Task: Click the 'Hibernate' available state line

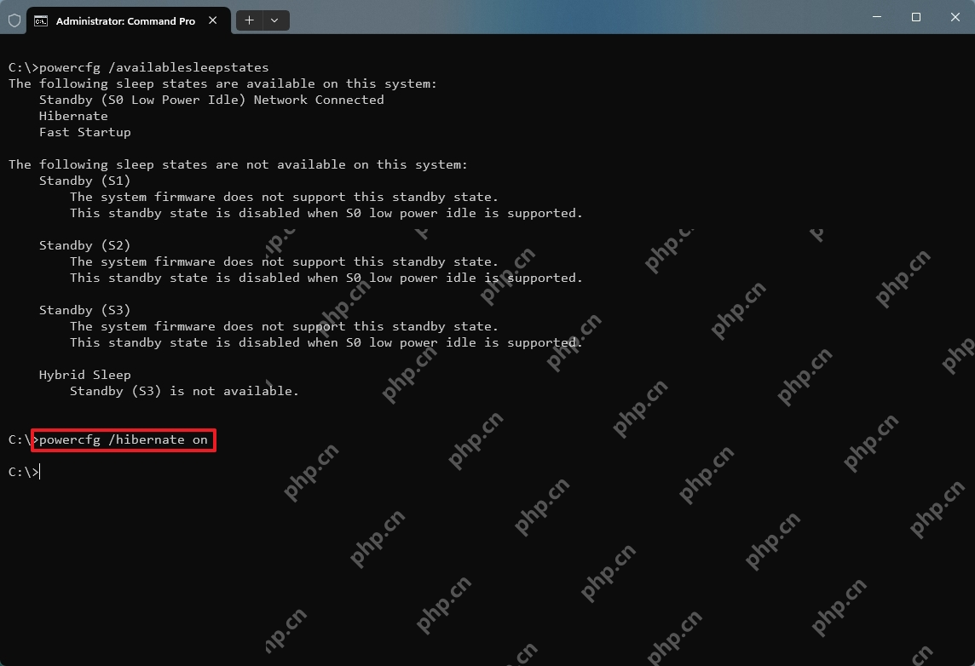Action: [x=73, y=116]
